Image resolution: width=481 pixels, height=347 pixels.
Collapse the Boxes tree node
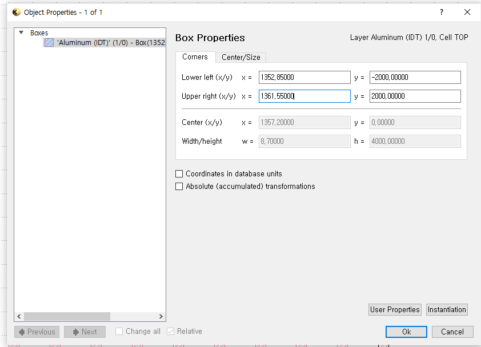click(21, 33)
